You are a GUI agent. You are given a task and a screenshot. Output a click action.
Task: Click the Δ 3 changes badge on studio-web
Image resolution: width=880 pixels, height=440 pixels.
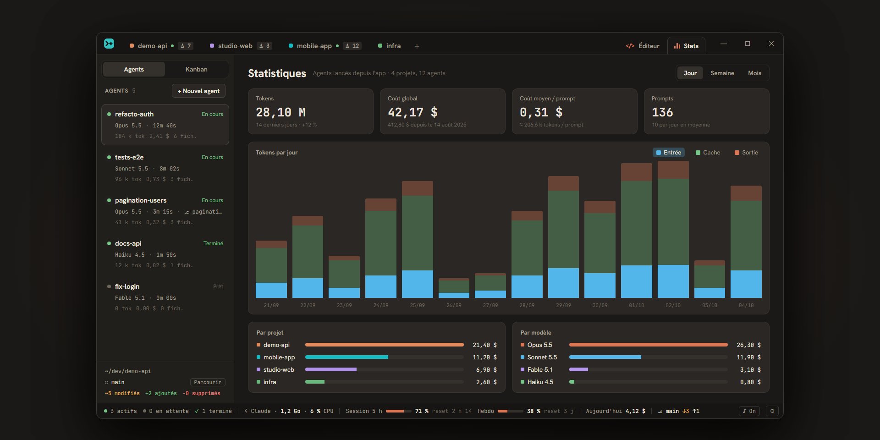point(264,46)
